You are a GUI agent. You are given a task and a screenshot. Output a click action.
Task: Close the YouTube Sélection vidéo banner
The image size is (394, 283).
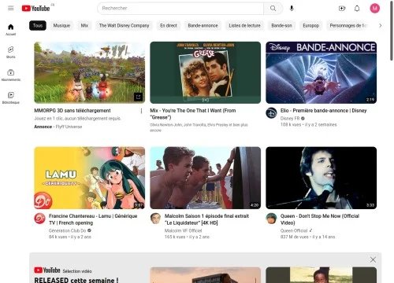click(373, 259)
